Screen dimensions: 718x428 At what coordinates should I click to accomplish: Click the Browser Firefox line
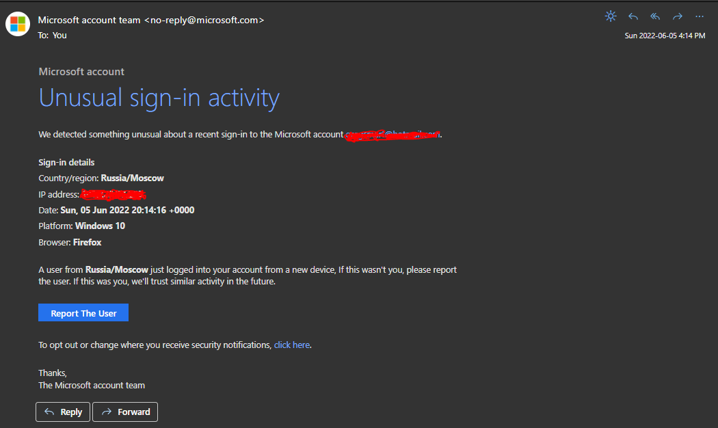70,242
